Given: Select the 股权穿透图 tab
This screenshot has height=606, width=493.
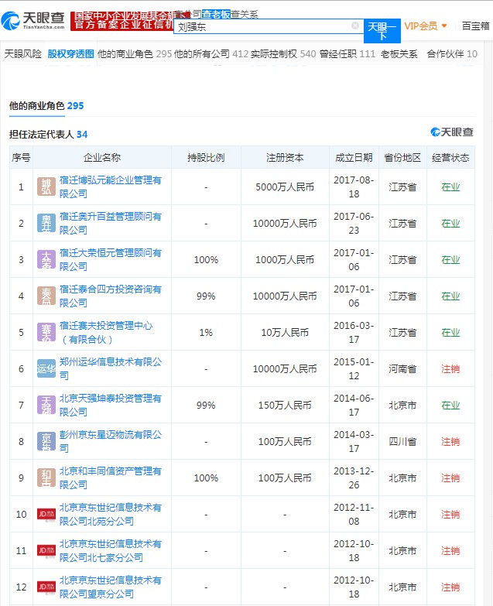Looking at the screenshot, I should click(70, 53).
